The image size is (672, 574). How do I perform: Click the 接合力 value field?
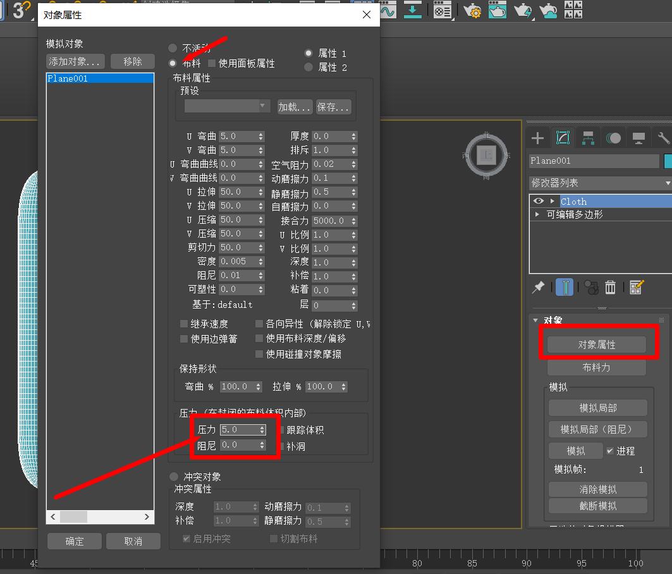click(x=331, y=221)
